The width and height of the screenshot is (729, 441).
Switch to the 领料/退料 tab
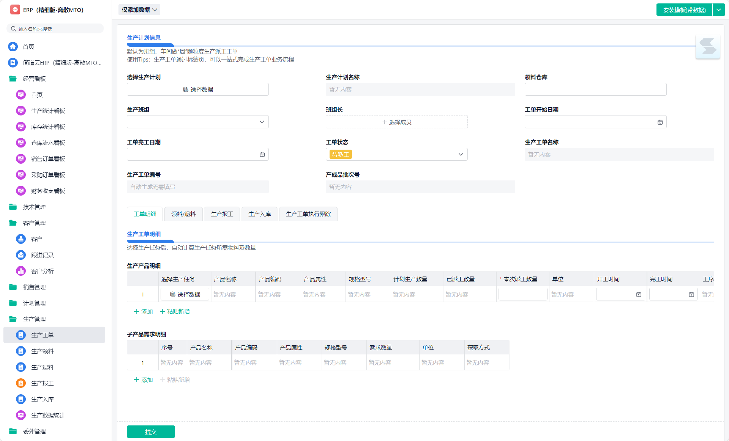183,214
